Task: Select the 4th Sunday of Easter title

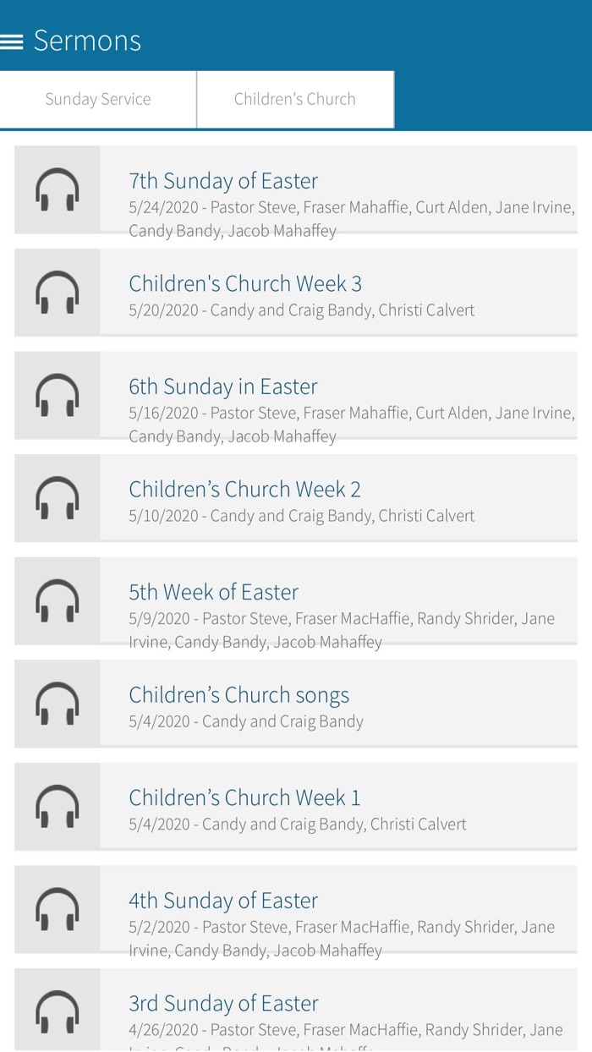Action: point(223,901)
